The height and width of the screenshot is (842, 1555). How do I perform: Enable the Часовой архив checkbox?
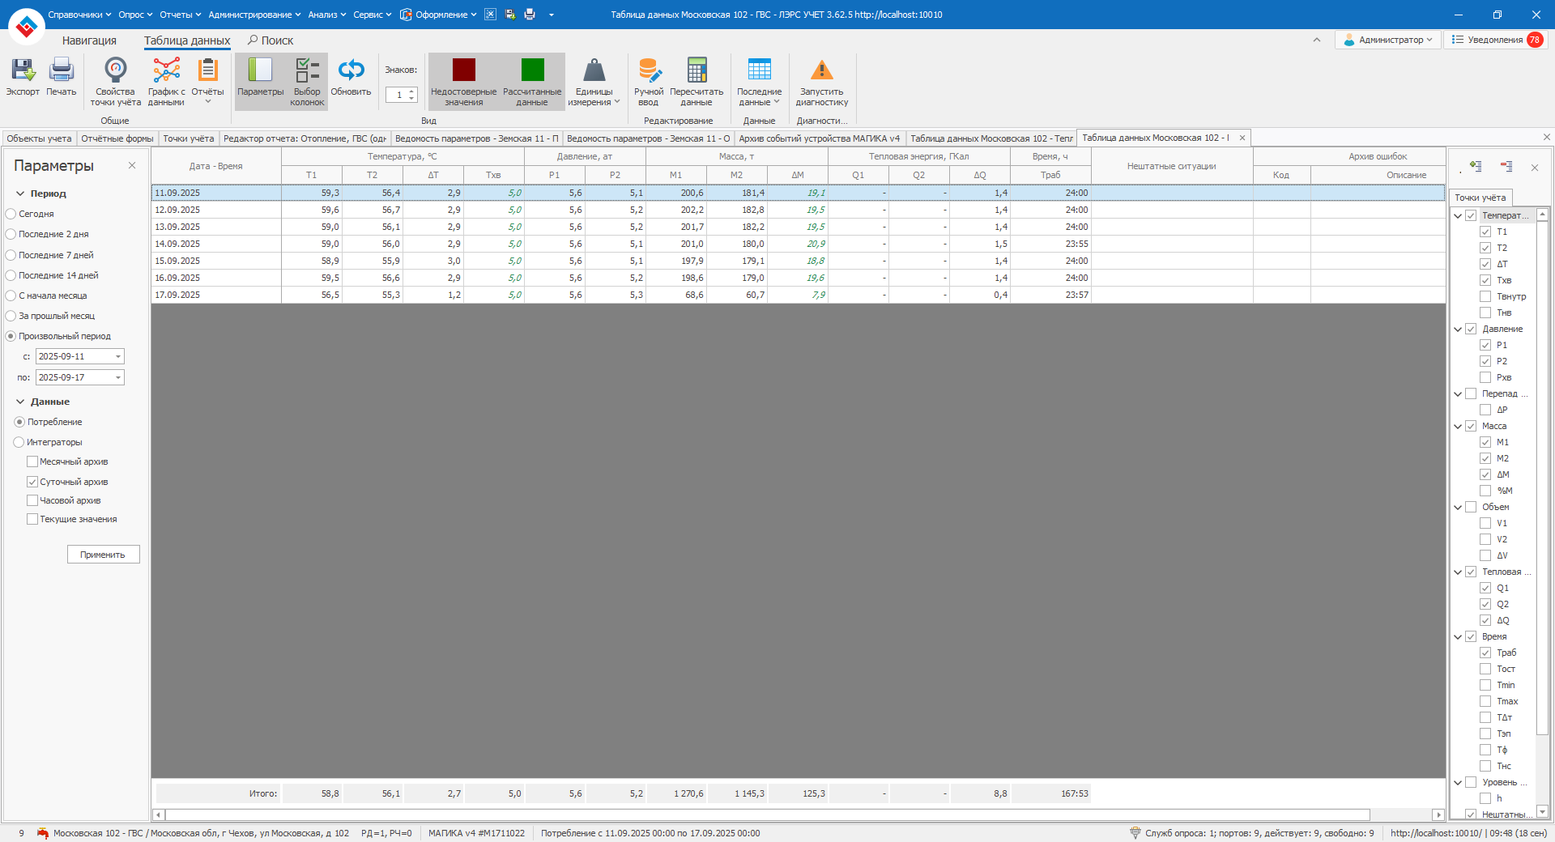pyautogui.click(x=32, y=500)
